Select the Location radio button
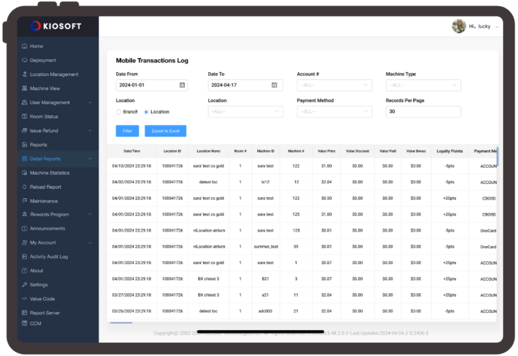 (x=146, y=112)
